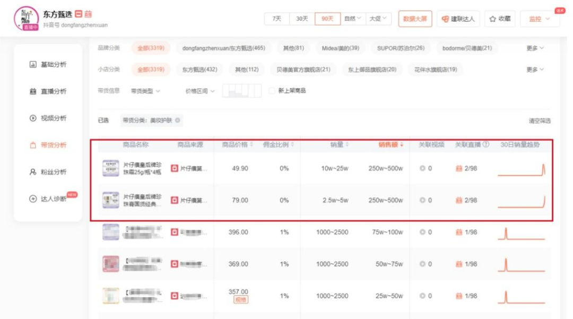This screenshot has height=319, width=573.
Task: Sort by 商品价格 using its sort arrows
Action: pyautogui.click(x=251, y=145)
